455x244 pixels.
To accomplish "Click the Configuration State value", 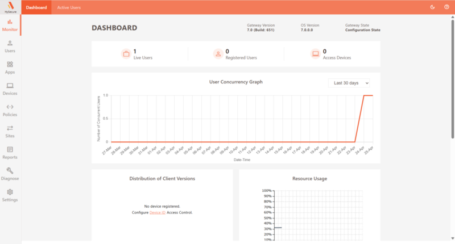I will pyautogui.click(x=363, y=30).
